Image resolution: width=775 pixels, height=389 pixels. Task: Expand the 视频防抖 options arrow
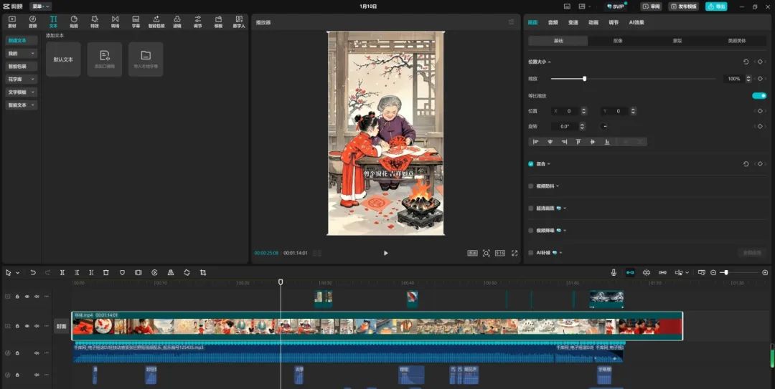pyautogui.click(x=558, y=186)
